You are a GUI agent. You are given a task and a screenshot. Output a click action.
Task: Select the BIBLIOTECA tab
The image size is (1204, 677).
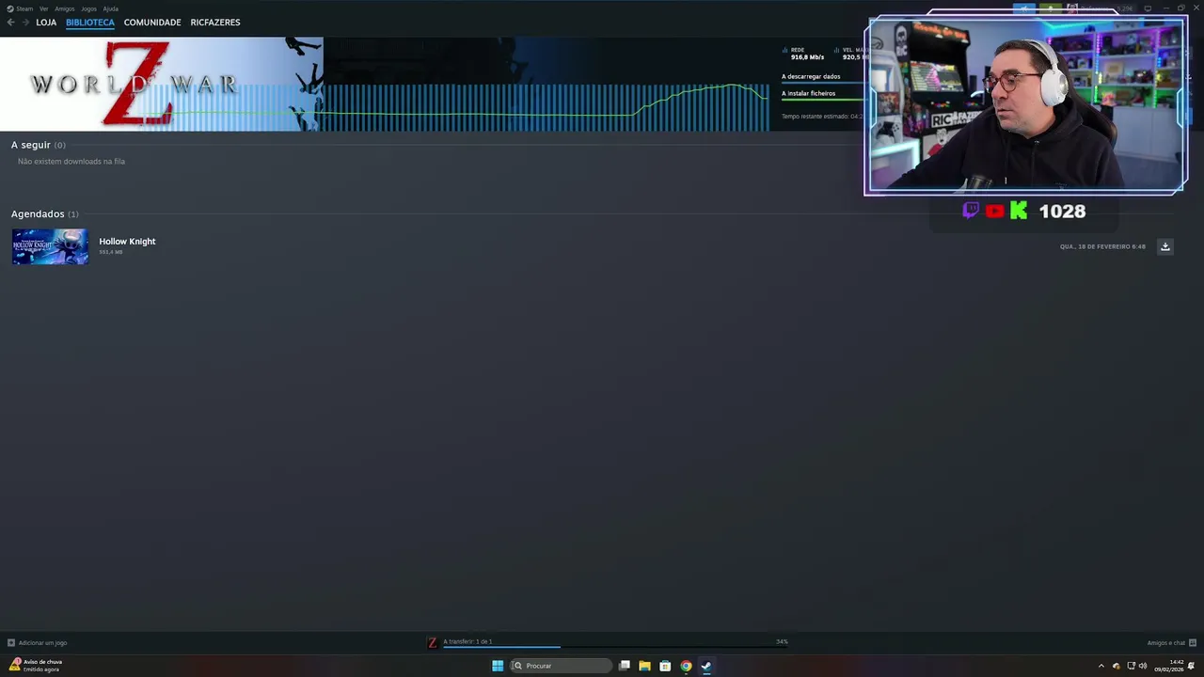[90, 23]
